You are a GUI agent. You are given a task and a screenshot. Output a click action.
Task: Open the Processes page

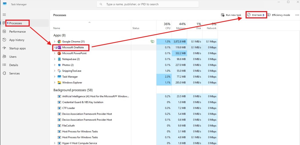[25, 23]
